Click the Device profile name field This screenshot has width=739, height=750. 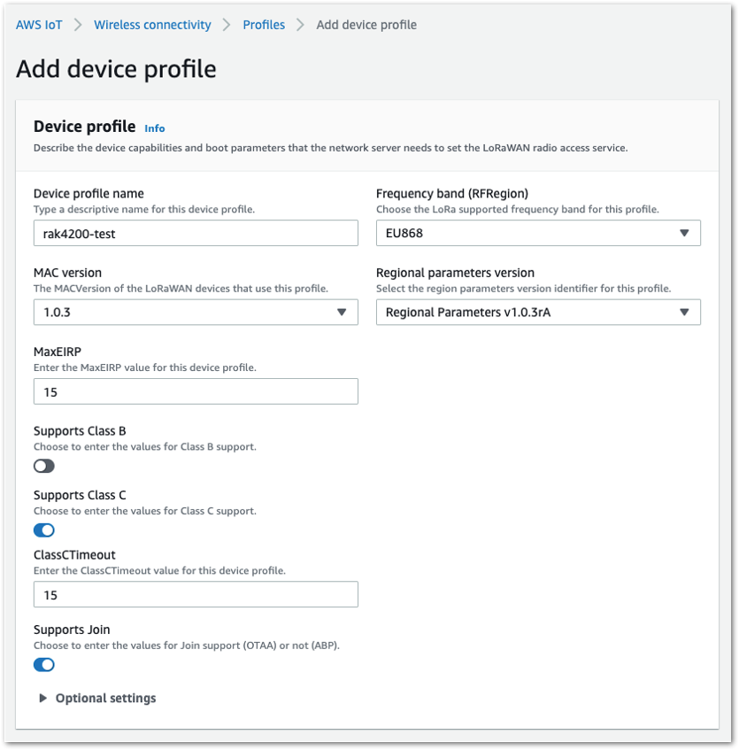tap(196, 233)
